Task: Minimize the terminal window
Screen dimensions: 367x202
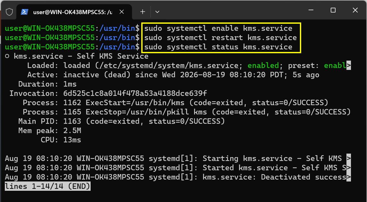Action: 311,10
